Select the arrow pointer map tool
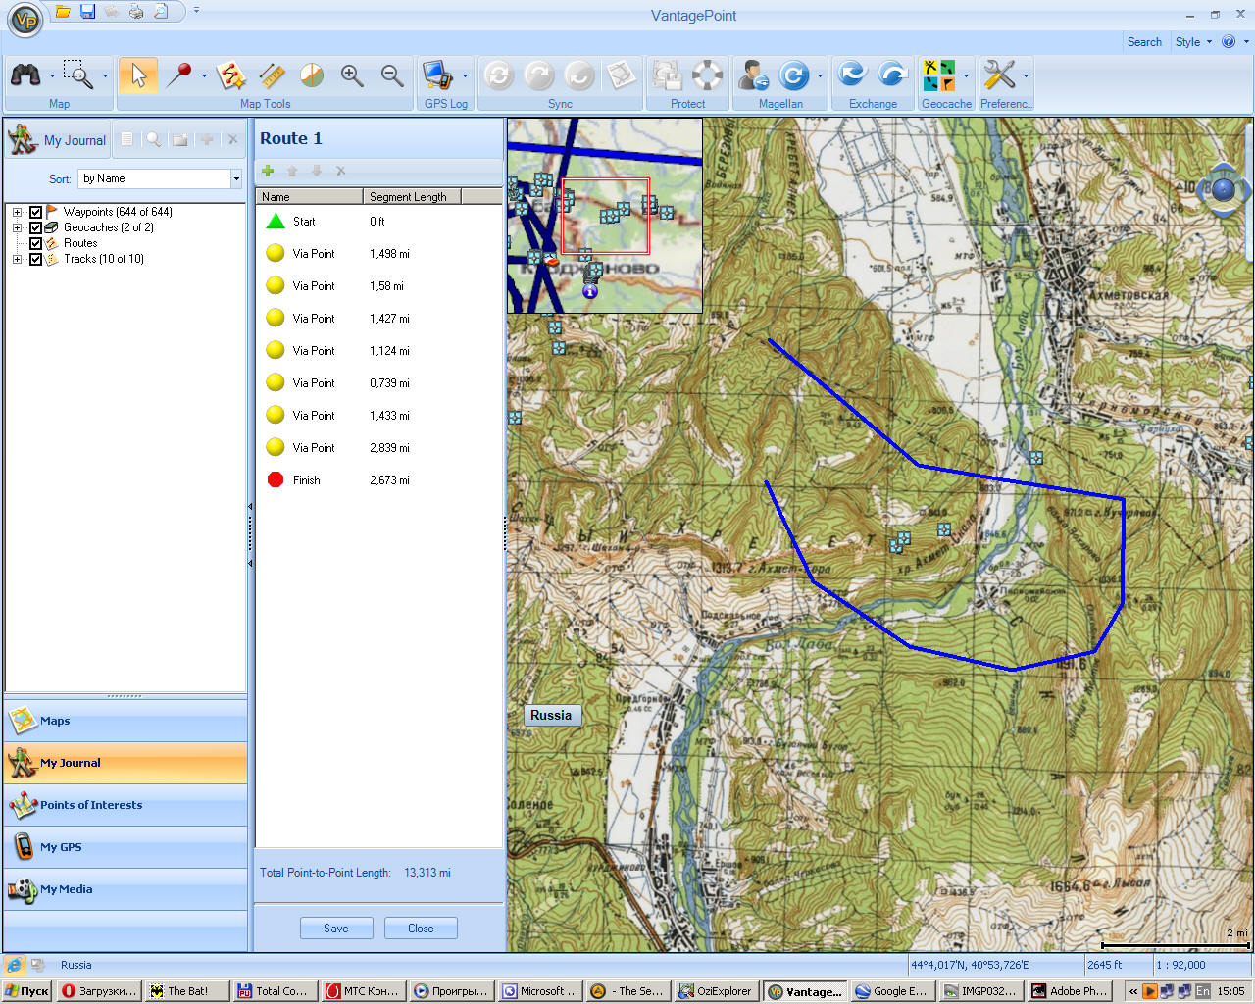Screen dimensions: 1255x1004 coord(138,75)
